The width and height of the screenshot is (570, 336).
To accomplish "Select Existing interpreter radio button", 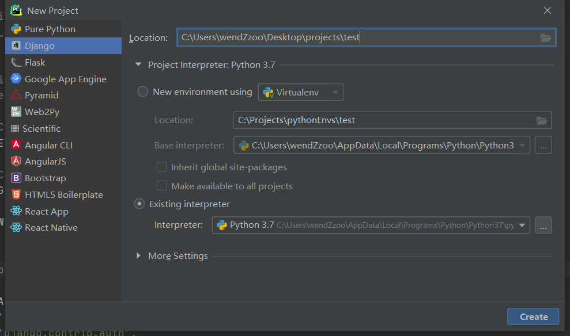I will [x=139, y=204].
